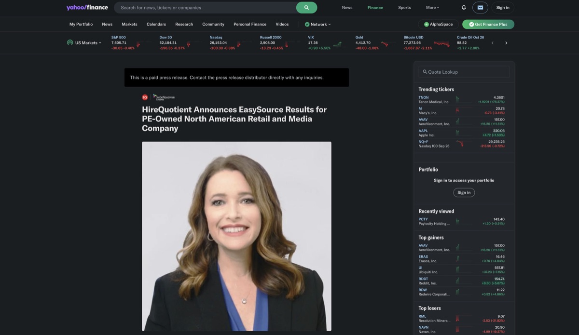The image size is (579, 335).
Task: Open the Videos menu item
Action: pyautogui.click(x=282, y=24)
